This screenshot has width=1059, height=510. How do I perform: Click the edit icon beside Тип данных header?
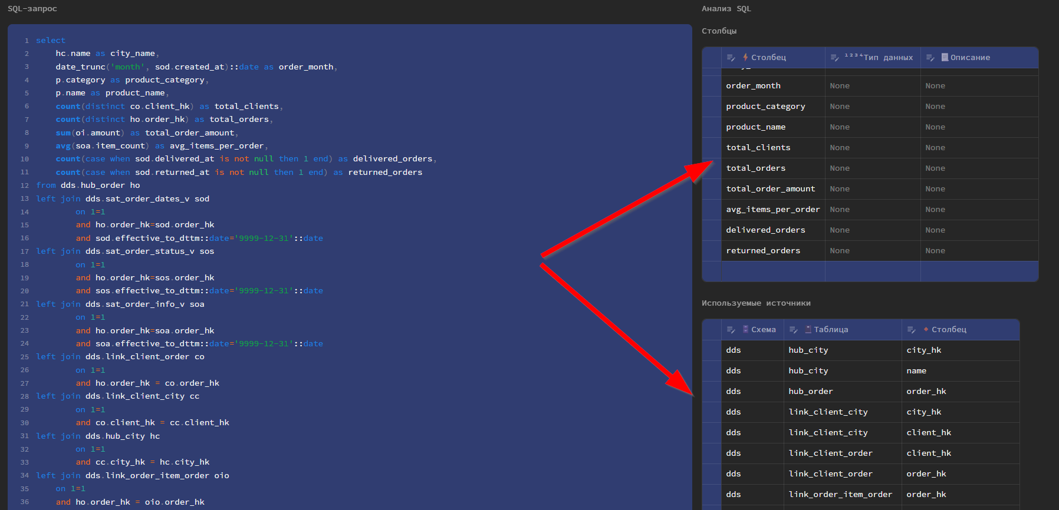pos(834,58)
